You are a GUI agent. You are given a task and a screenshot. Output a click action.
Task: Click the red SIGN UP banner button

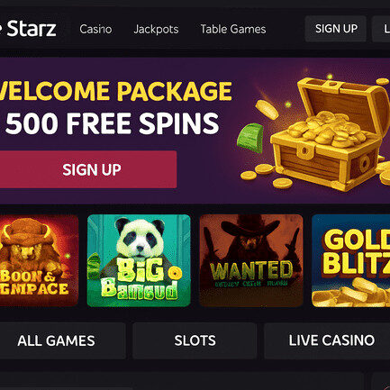(88, 169)
